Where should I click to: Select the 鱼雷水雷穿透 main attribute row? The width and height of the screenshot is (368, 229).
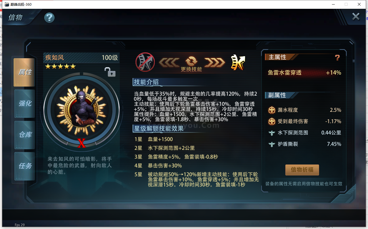(x=304, y=73)
